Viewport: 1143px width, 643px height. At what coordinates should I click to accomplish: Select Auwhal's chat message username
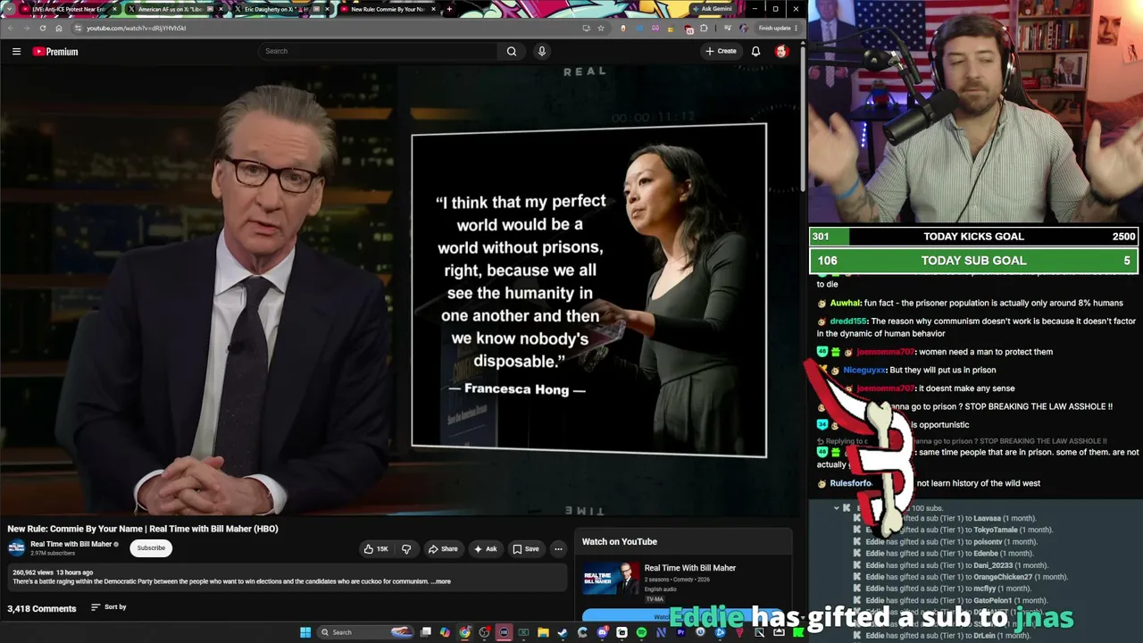845,303
